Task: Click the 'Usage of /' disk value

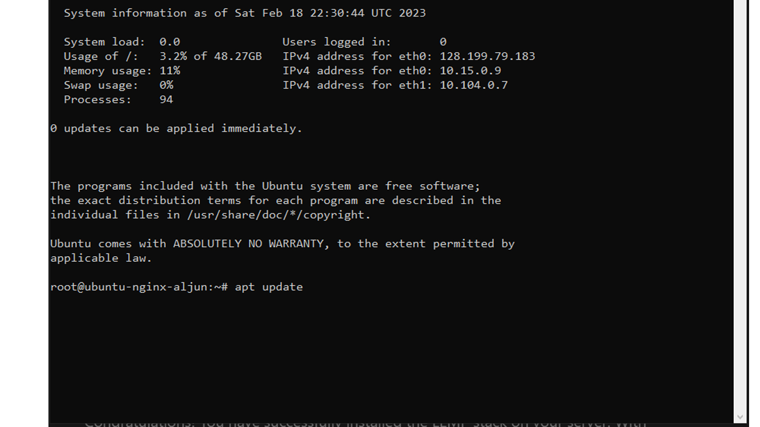Action: click(x=210, y=56)
